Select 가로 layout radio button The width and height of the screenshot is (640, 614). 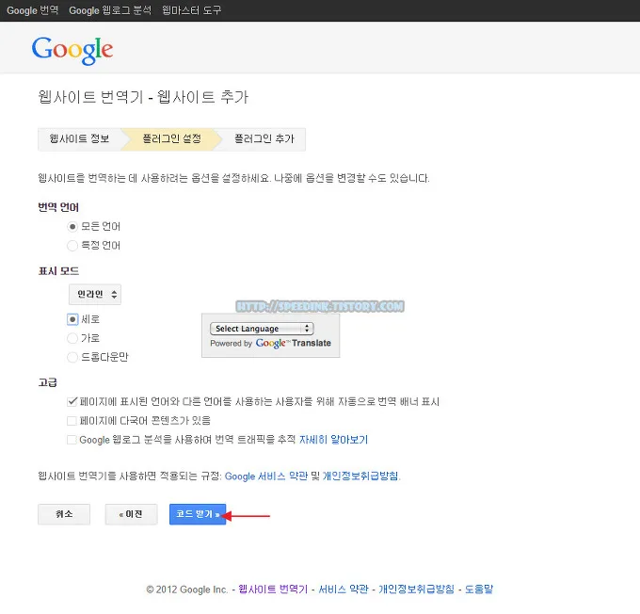pos(72,338)
